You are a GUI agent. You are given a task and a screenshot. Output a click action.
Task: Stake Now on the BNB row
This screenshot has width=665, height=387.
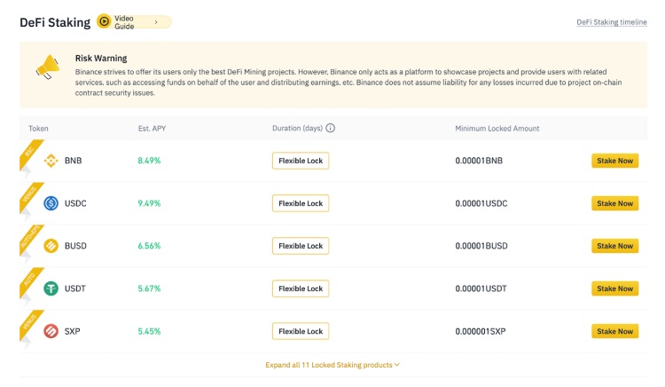[x=615, y=161]
